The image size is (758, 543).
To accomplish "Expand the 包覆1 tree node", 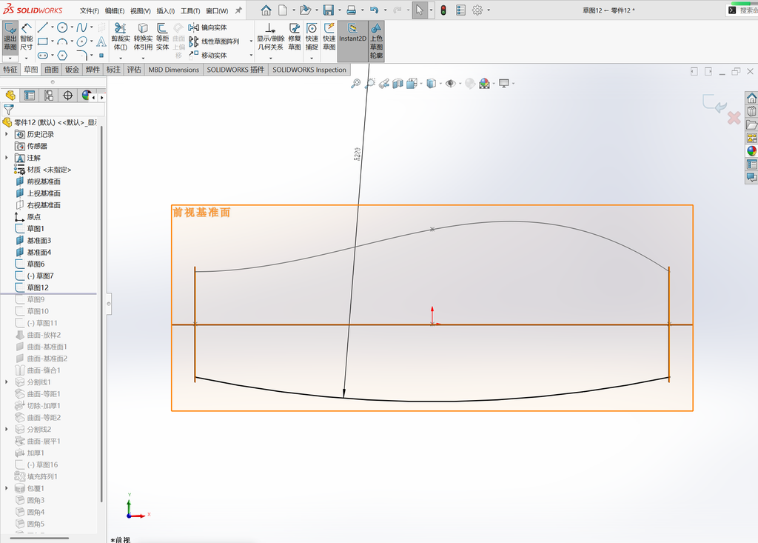I will (6, 488).
